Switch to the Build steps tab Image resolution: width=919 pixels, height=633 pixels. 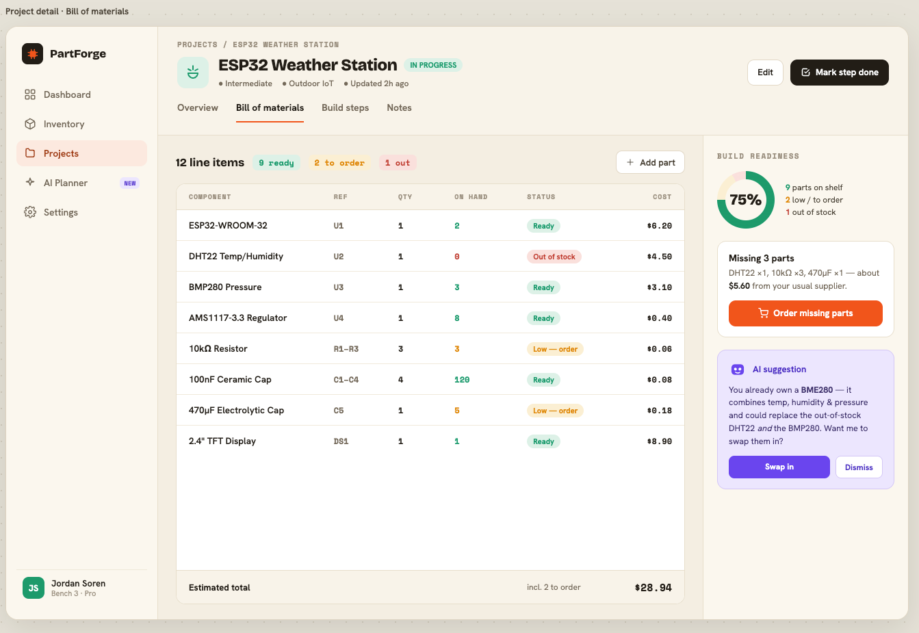click(345, 107)
